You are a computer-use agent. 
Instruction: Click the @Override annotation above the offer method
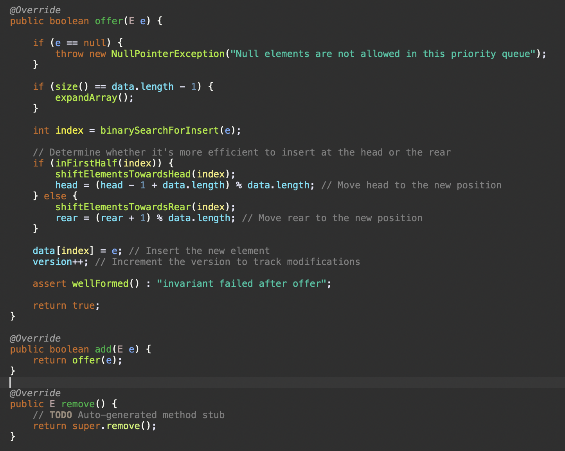click(x=35, y=10)
